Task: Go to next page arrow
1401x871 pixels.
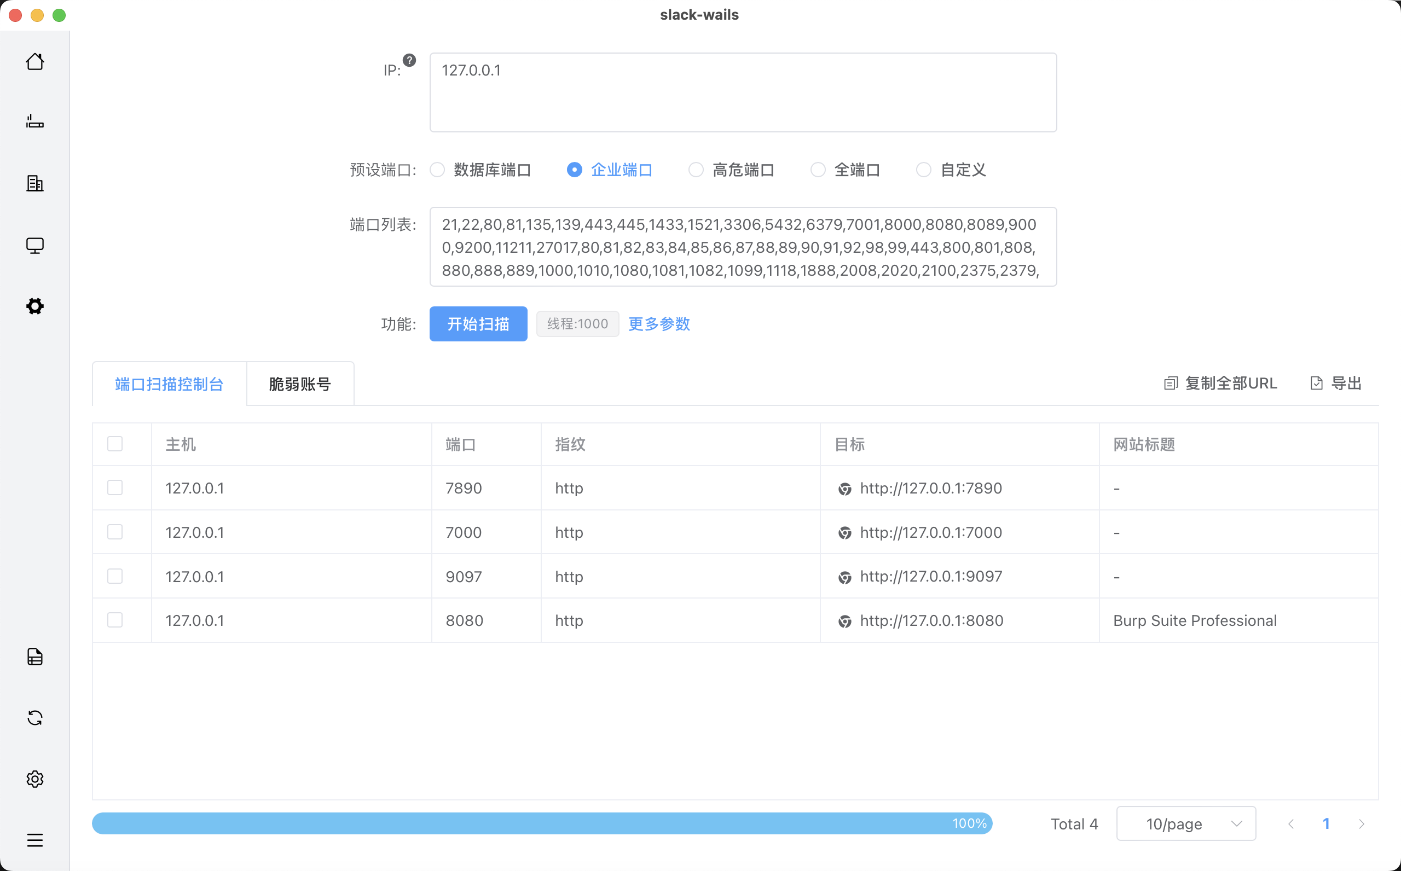Action: click(x=1361, y=824)
